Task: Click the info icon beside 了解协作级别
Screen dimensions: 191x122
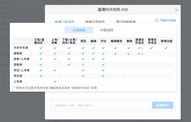Action: (x=156, y=20)
